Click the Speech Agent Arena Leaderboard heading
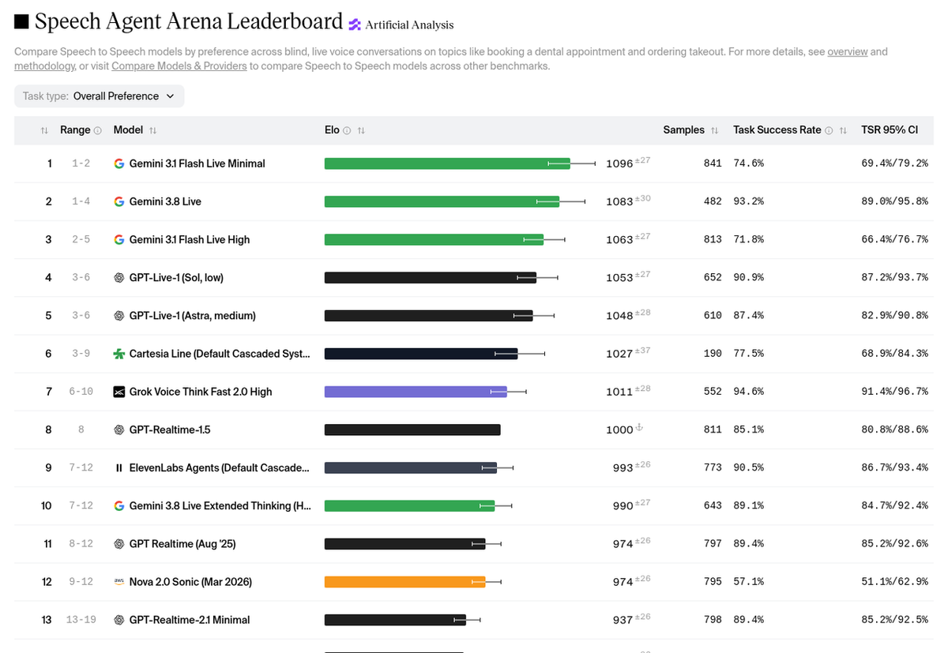 189,22
